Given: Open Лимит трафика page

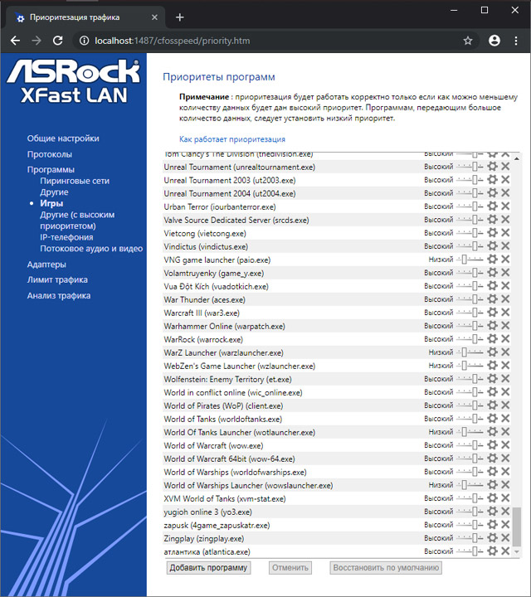Looking at the screenshot, I should 57,279.
